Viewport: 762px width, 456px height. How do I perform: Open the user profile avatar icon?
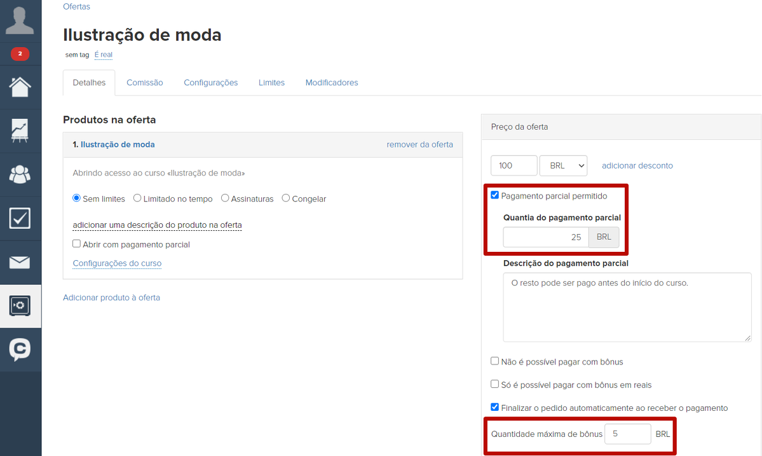(x=20, y=20)
